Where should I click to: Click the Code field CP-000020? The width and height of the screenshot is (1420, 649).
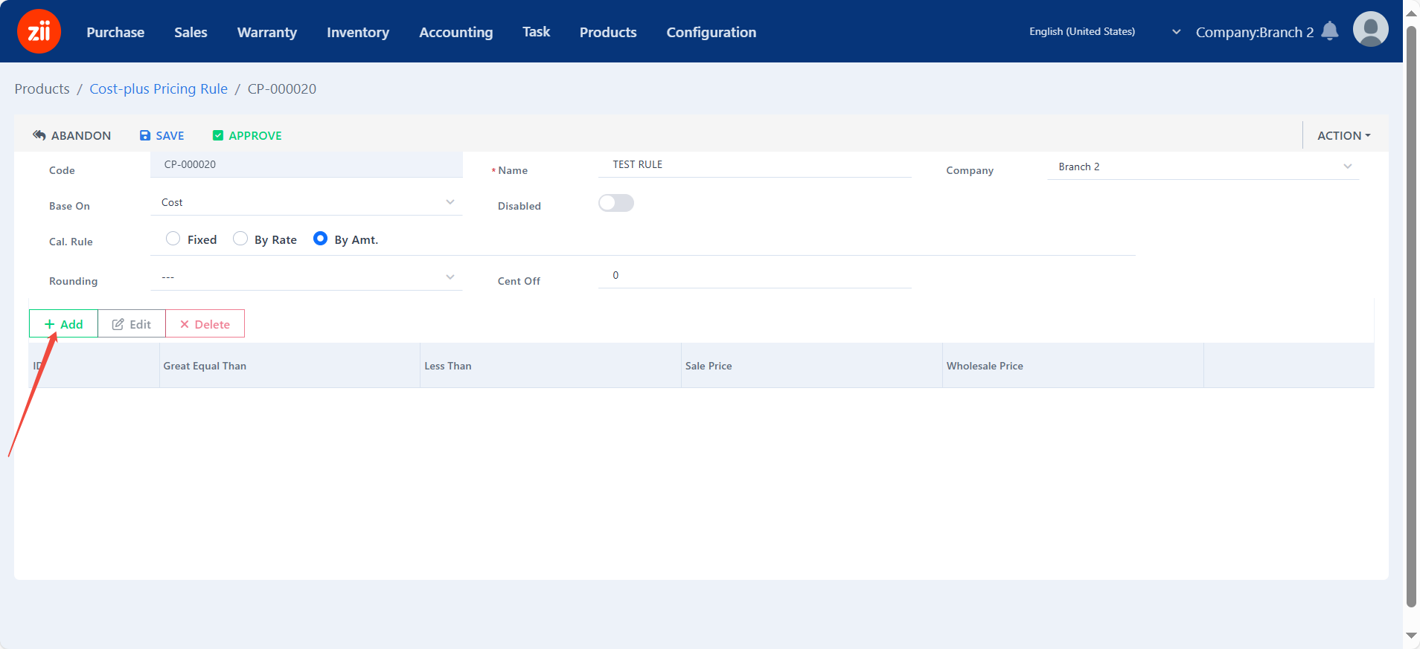[307, 164]
